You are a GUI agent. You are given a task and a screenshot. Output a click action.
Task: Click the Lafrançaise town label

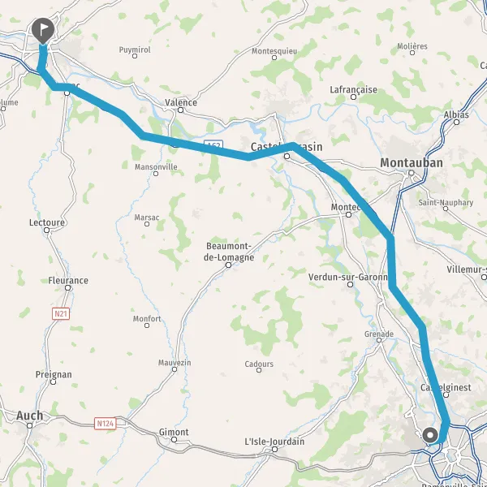click(353, 90)
